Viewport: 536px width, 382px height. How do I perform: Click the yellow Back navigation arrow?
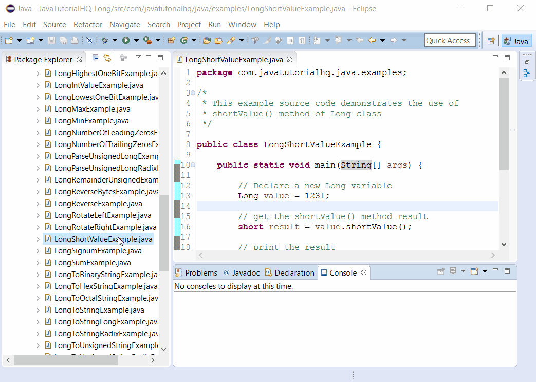(372, 40)
